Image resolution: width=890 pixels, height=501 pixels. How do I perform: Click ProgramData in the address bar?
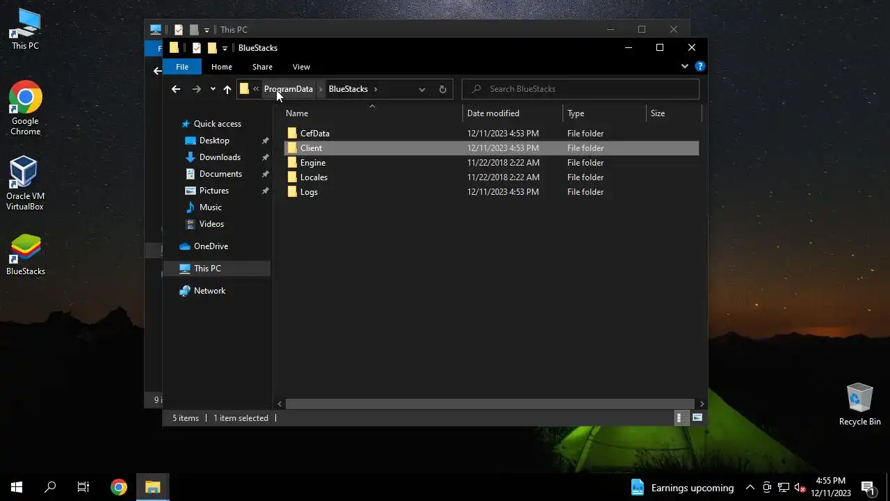pyautogui.click(x=289, y=89)
